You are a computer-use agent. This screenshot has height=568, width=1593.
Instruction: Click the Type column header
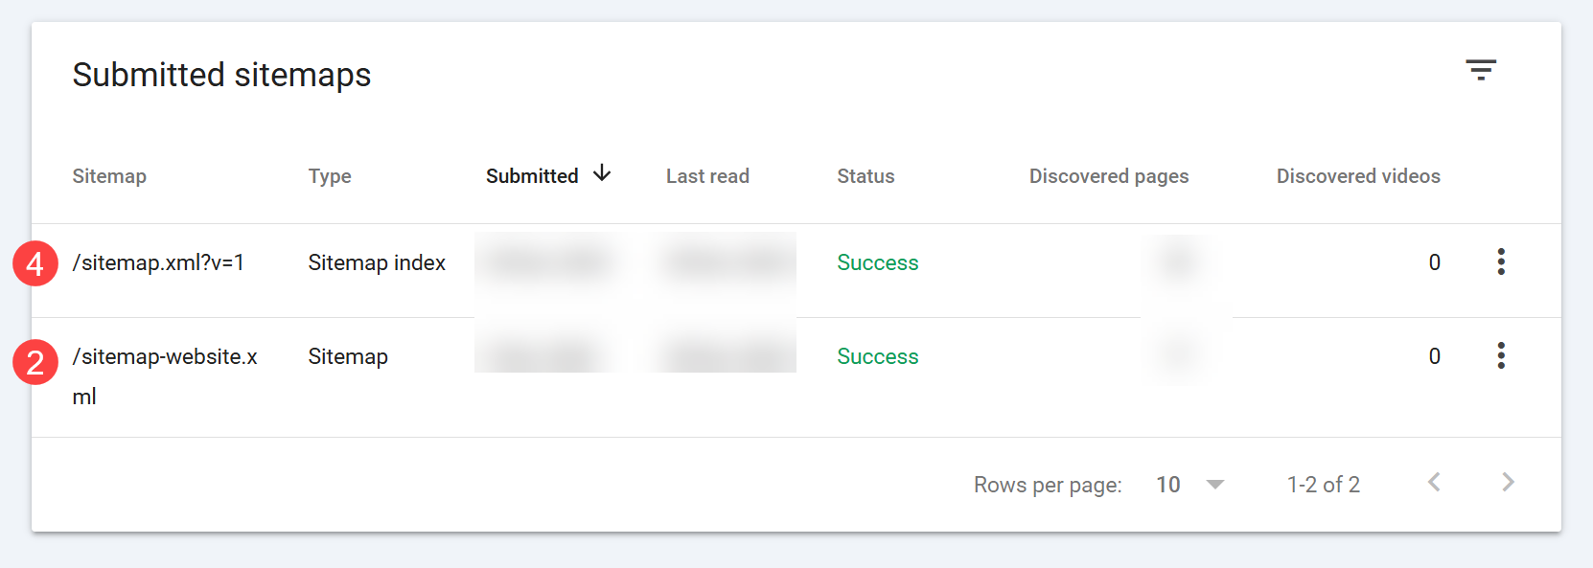pos(330,176)
